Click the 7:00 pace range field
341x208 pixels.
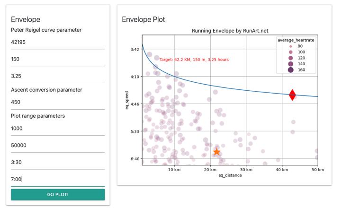[x=58, y=179]
